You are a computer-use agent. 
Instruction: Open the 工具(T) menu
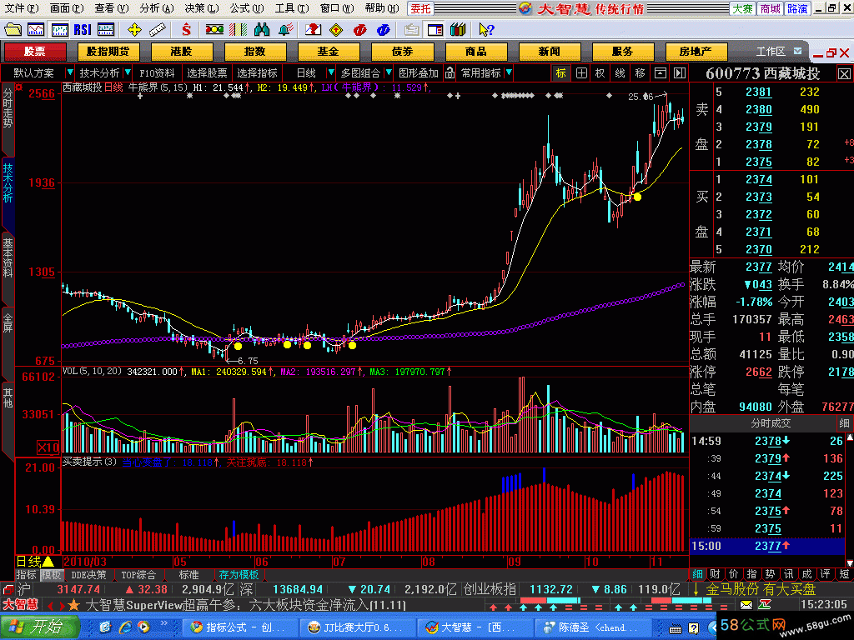(x=291, y=8)
